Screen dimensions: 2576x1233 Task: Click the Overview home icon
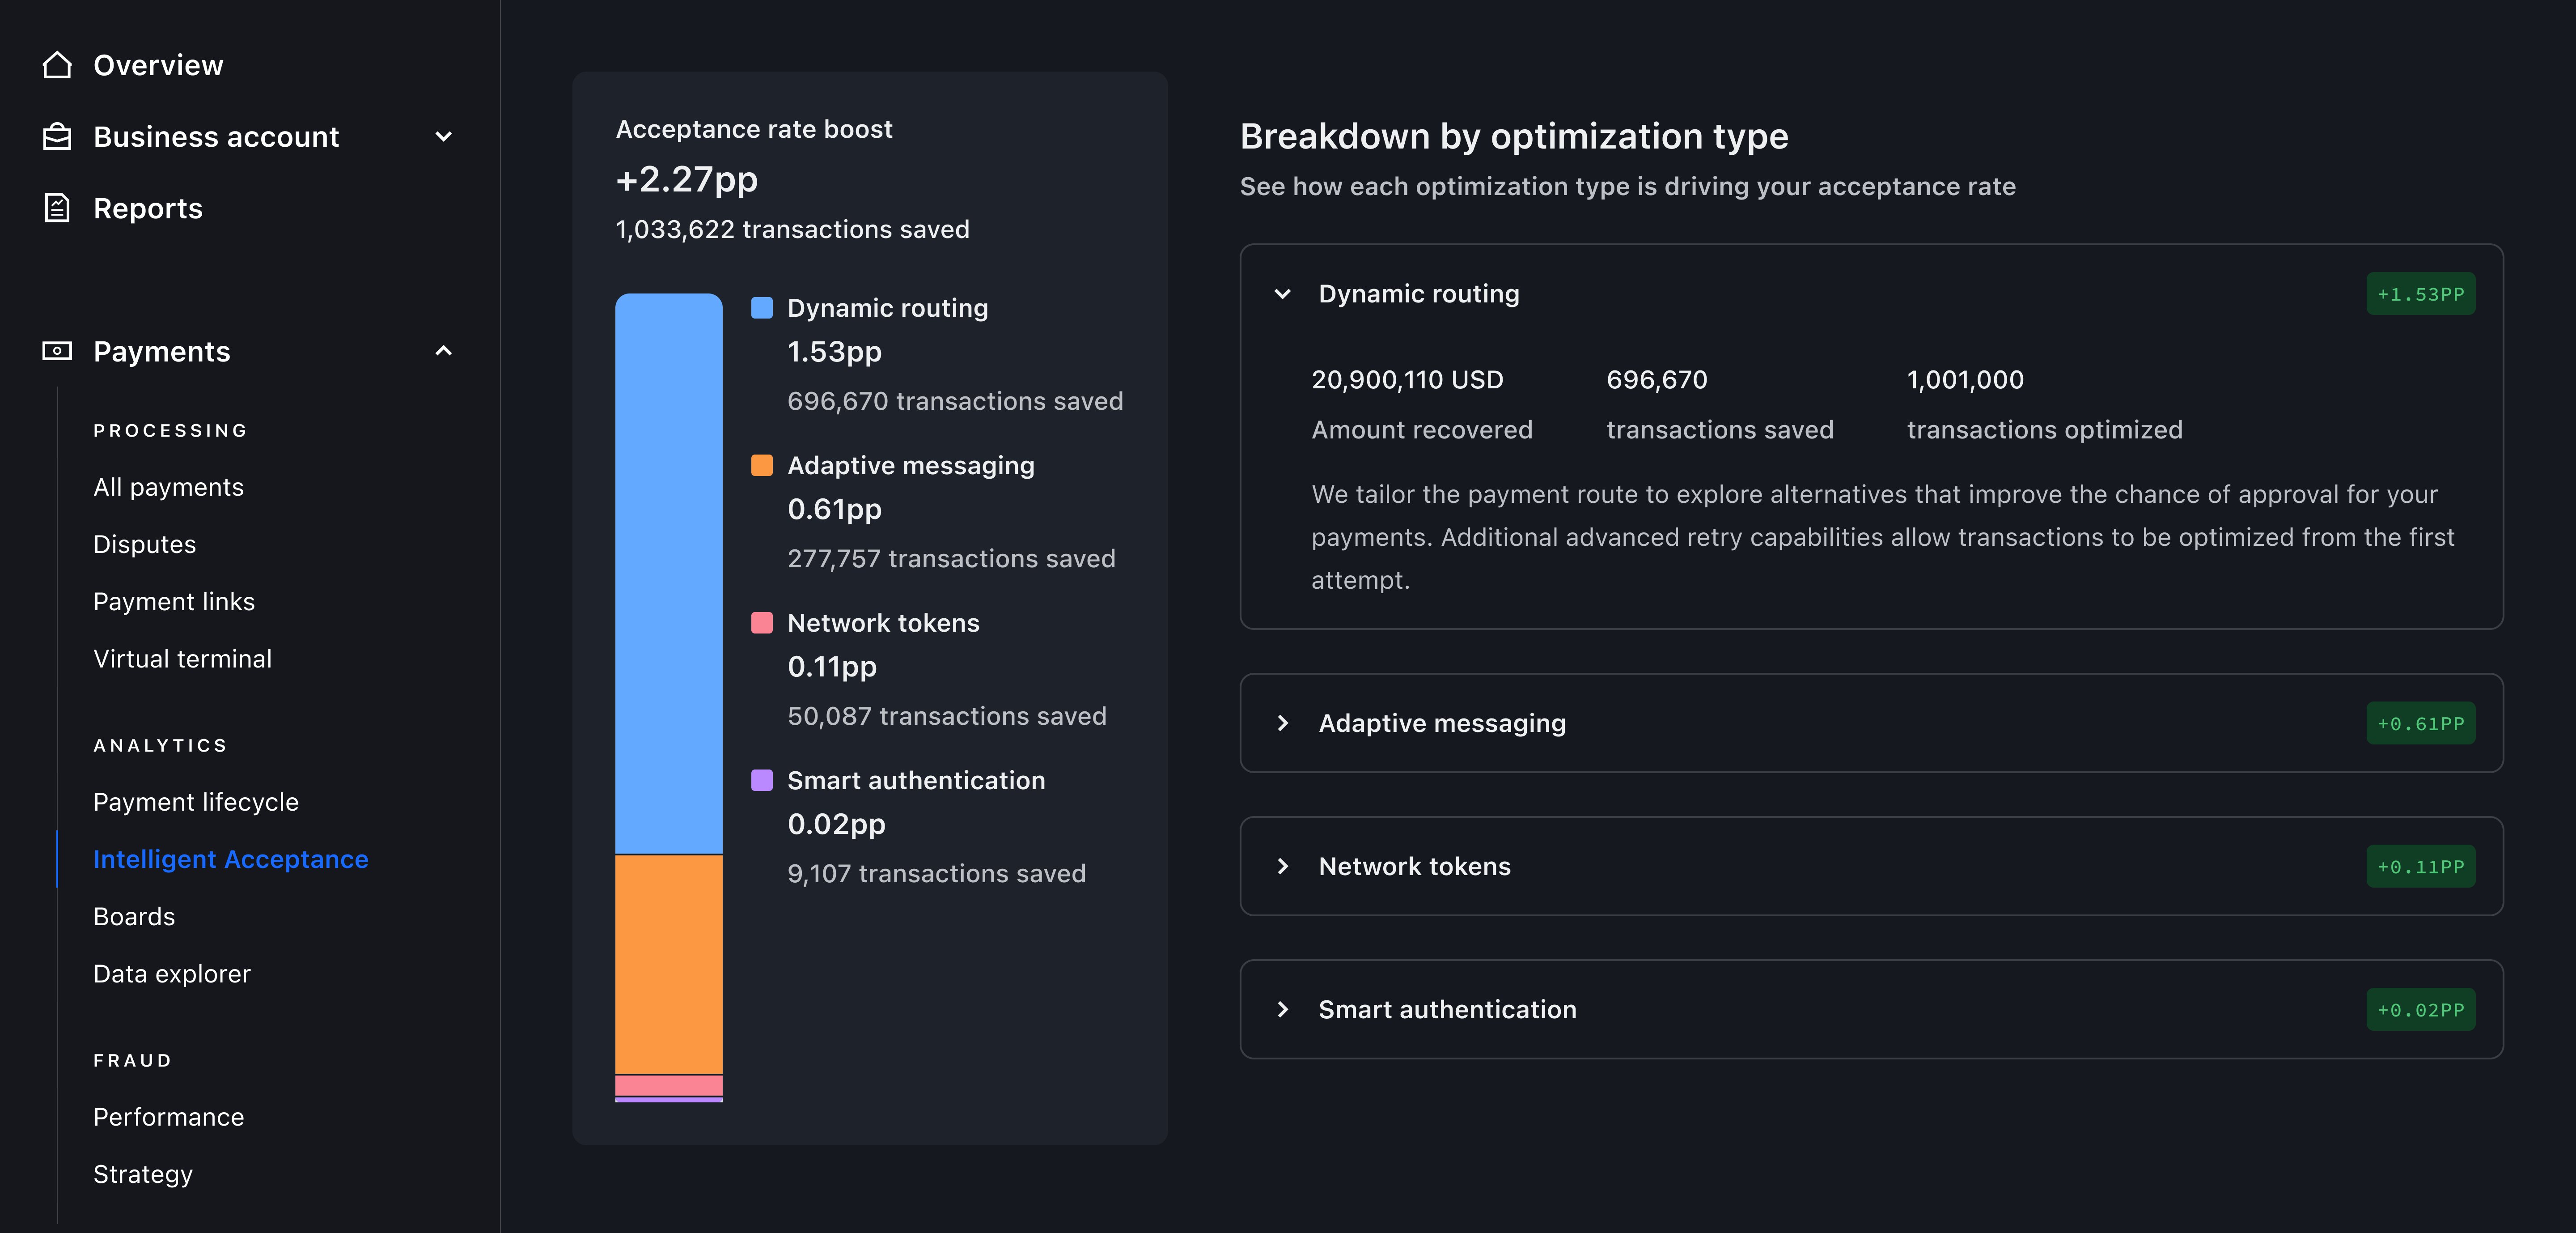pos(57,65)
